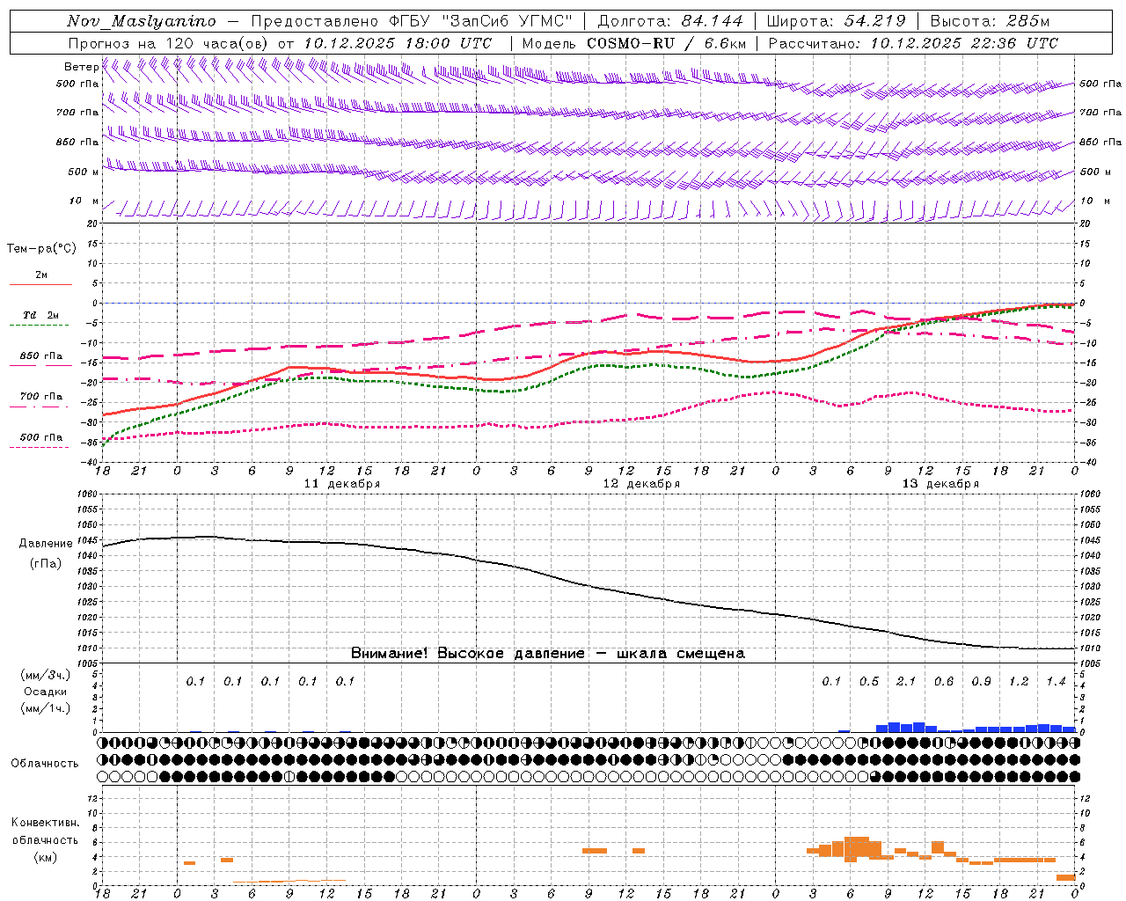Click the 3-hour precipitation value 2.1

coord(906,682)
